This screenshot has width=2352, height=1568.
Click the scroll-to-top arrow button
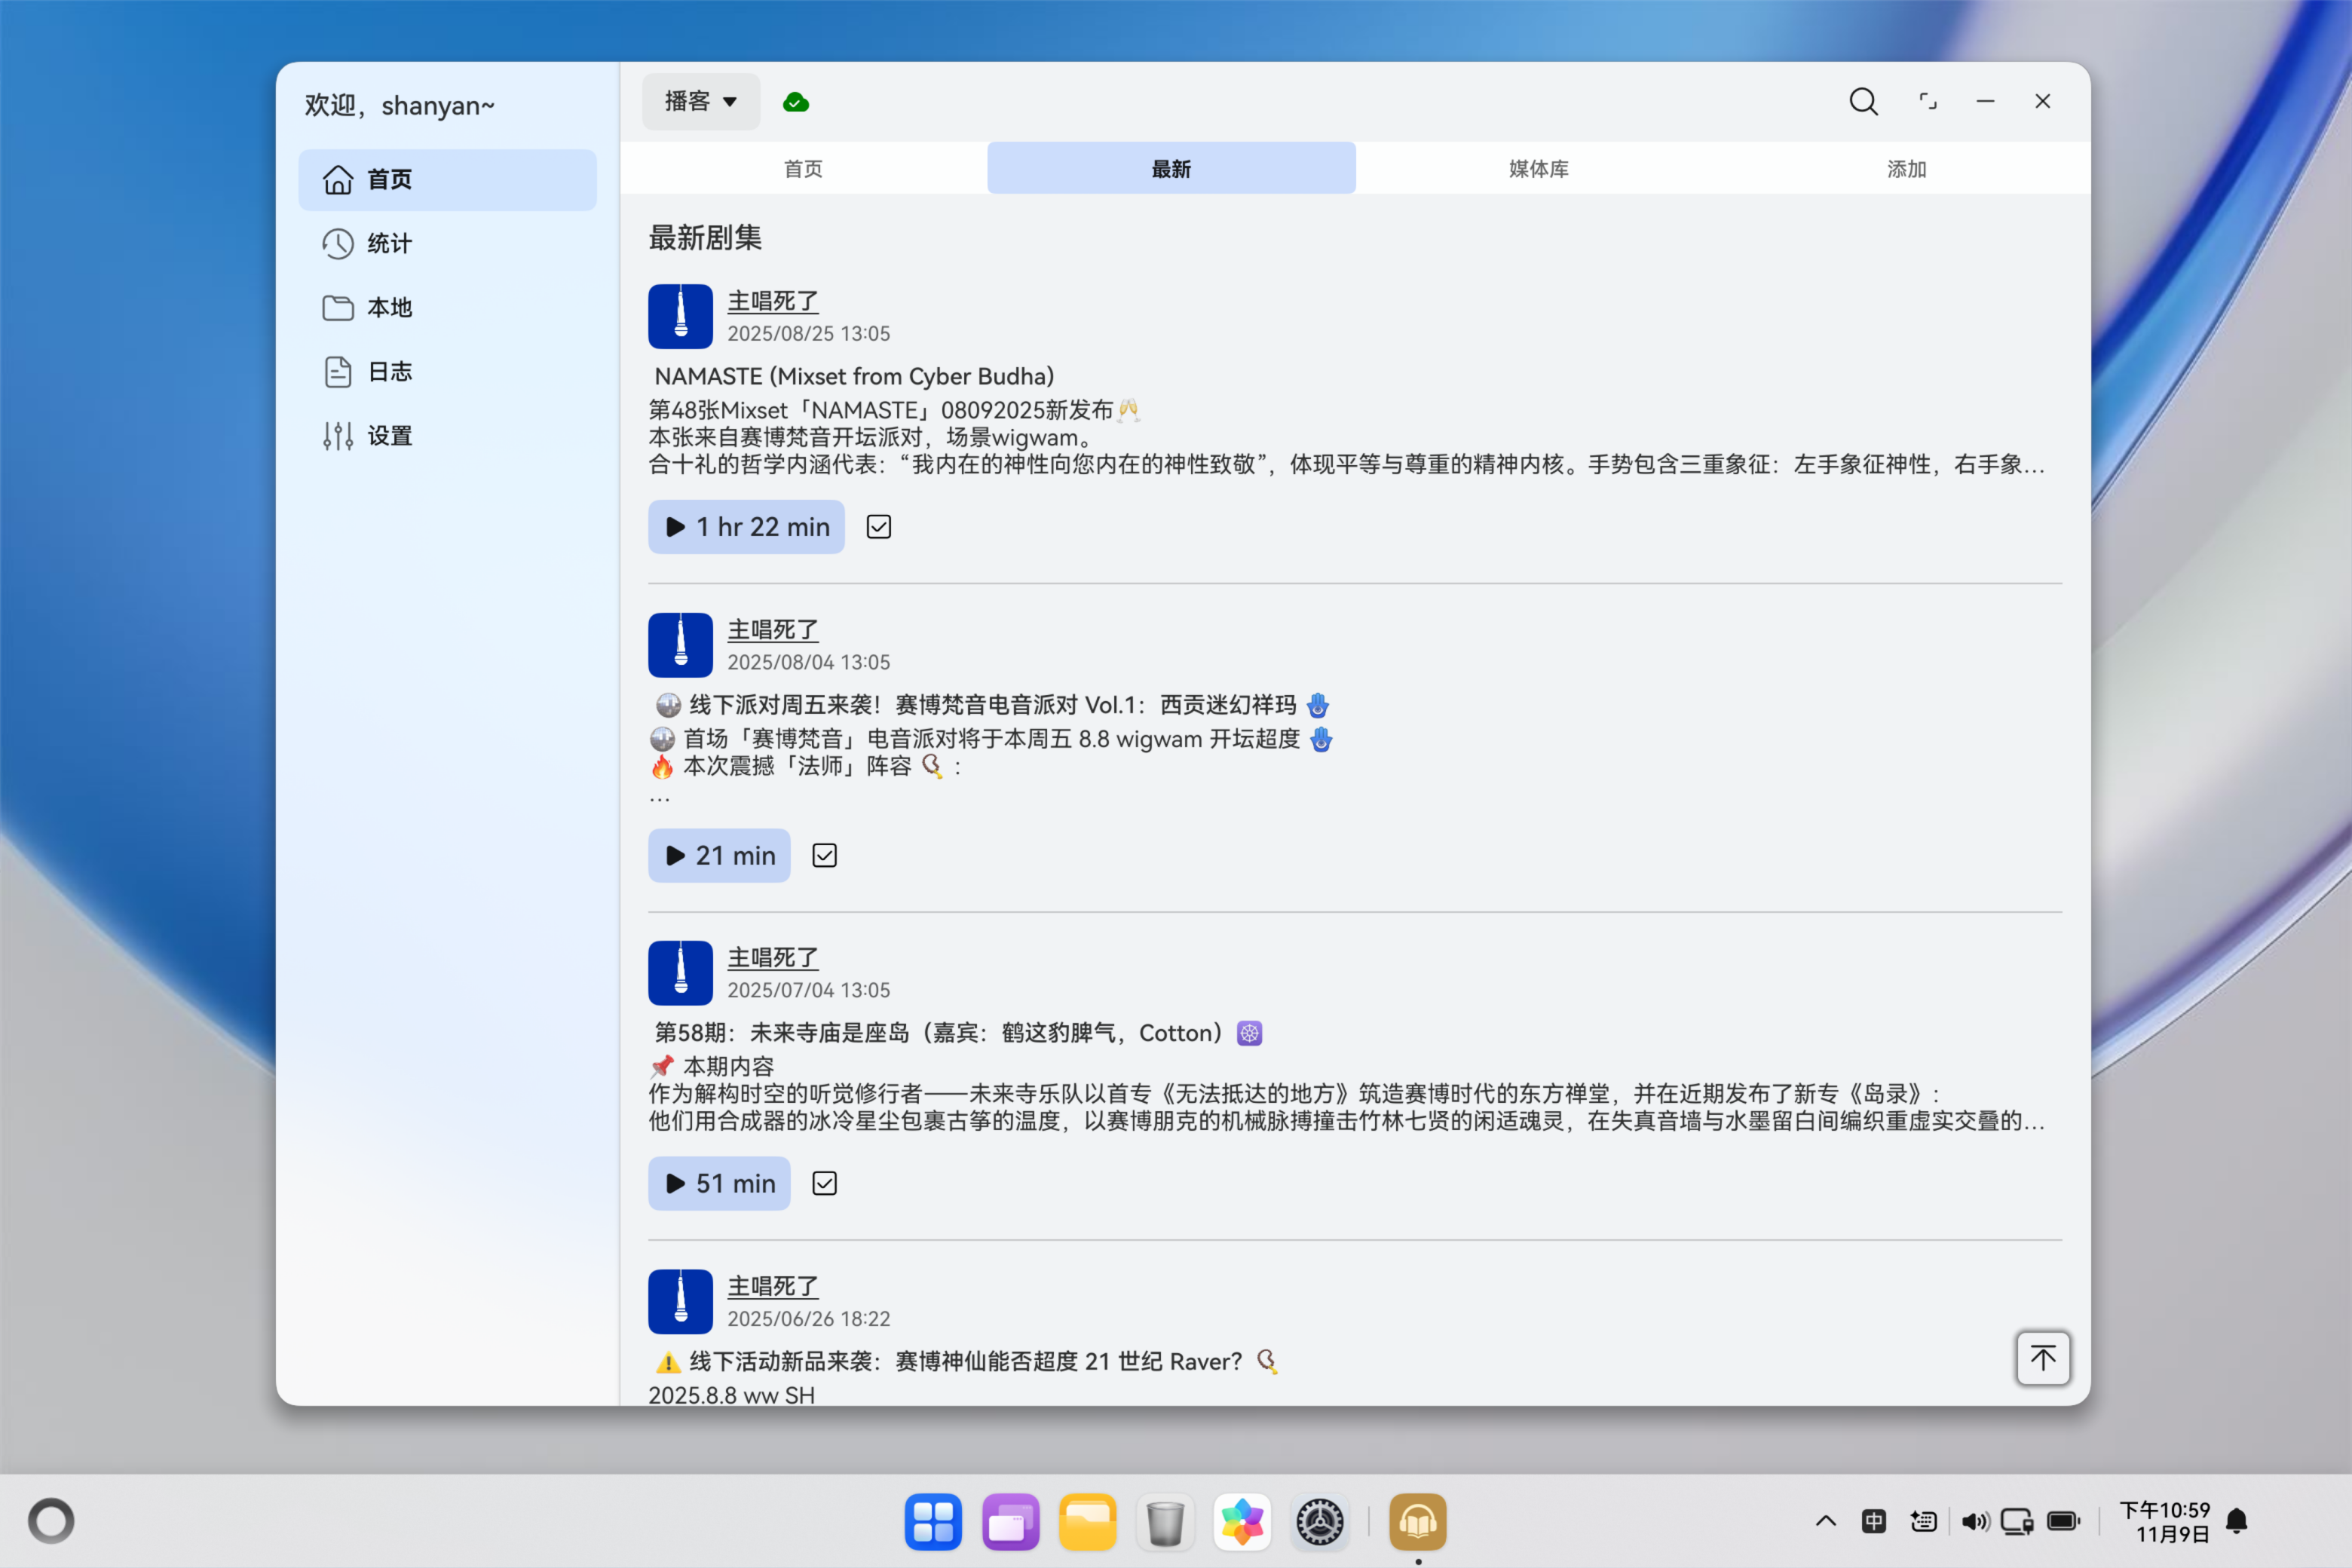coord(2043,1358)
